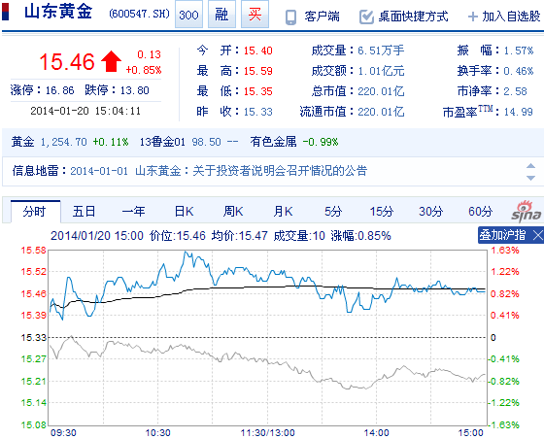
Task: Switch to the 一年 one-year tab
Action: tap(134, 212)
